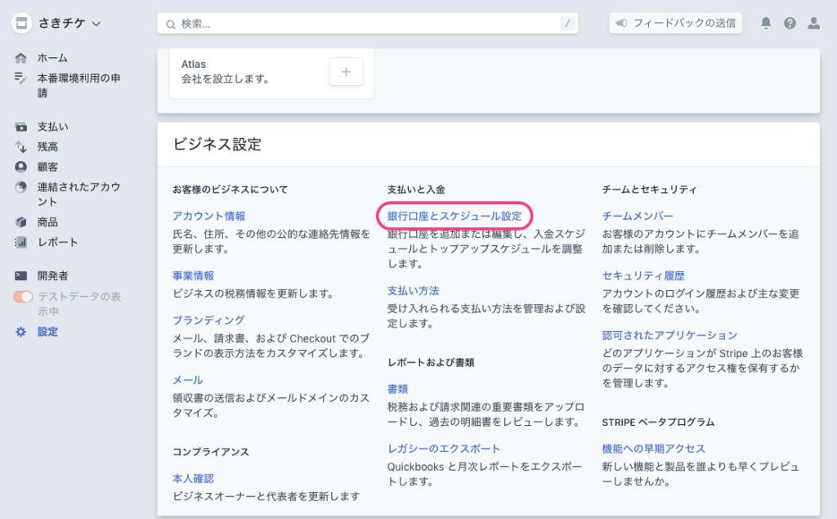Select the 残高 arrows icon in sidebar

coord(21,147)
